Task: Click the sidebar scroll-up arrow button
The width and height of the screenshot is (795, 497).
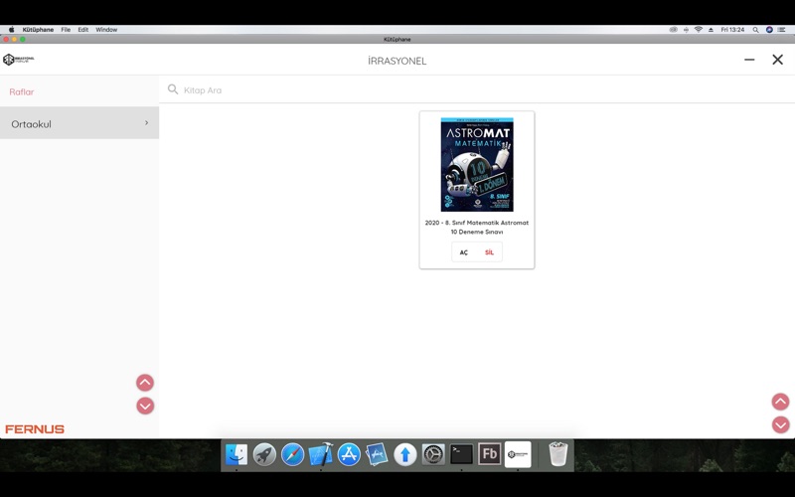Action: coord(145,383)
